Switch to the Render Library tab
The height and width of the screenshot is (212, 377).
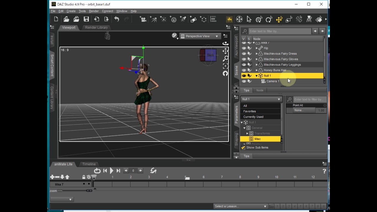pos(96,27)
